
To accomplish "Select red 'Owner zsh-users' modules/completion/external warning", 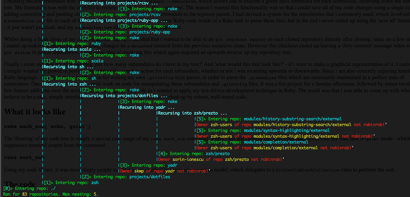I will click(274, 148).
